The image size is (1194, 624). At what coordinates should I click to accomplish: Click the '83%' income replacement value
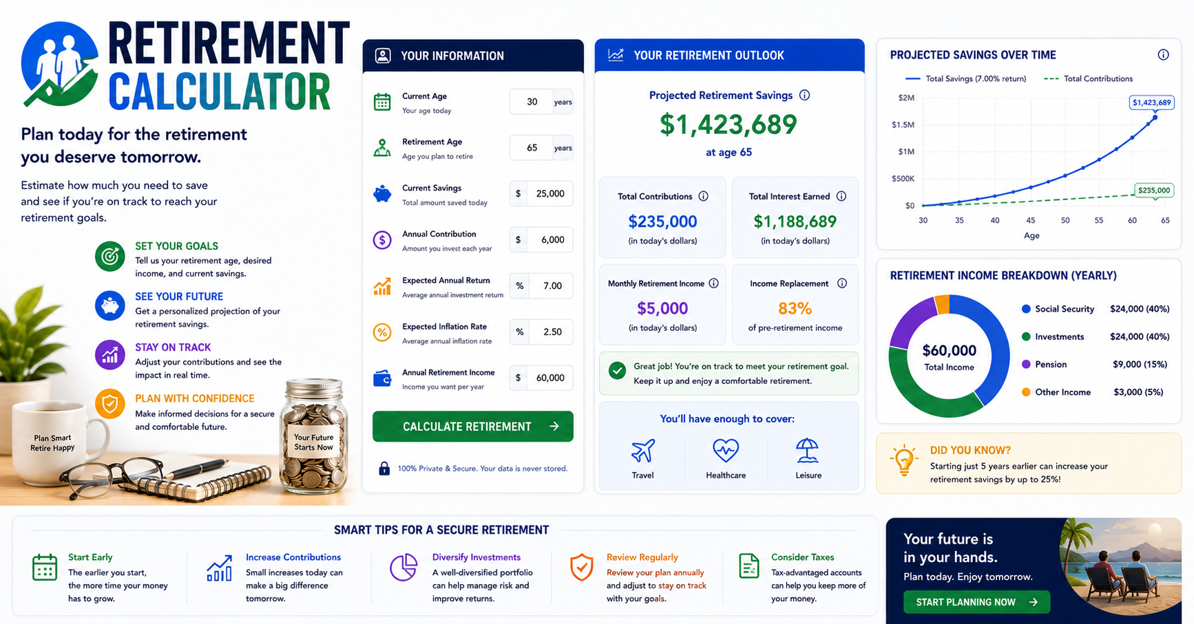coord(795,308)
